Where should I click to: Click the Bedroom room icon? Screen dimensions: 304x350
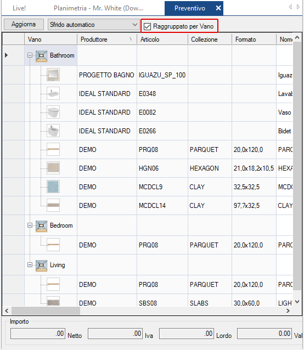[x=41, y=226]
